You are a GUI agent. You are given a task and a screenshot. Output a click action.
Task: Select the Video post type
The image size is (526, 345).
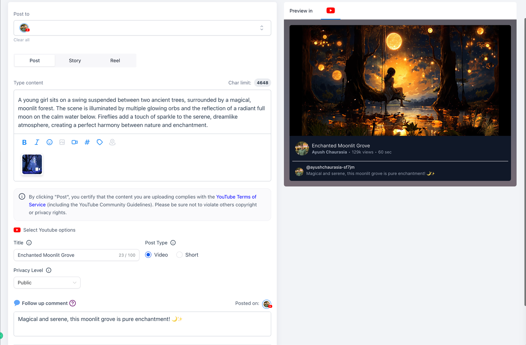pos(148,255)
